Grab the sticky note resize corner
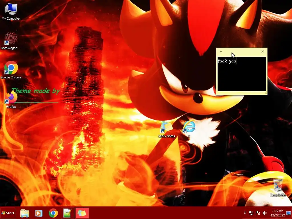Image resolution: width=292 pixels, height=219 pixels. pos(266,93)
